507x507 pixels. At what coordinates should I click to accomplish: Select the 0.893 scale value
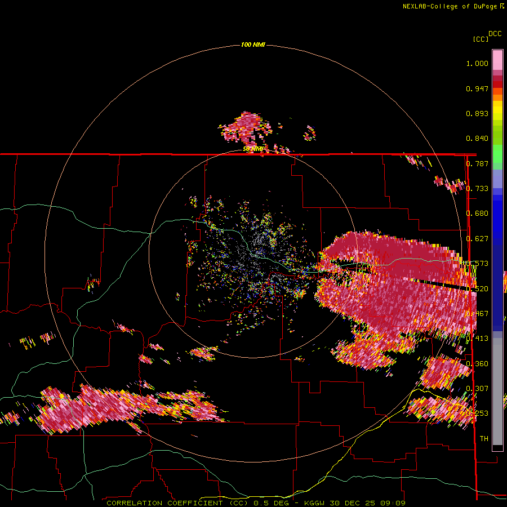coord(477,113)
